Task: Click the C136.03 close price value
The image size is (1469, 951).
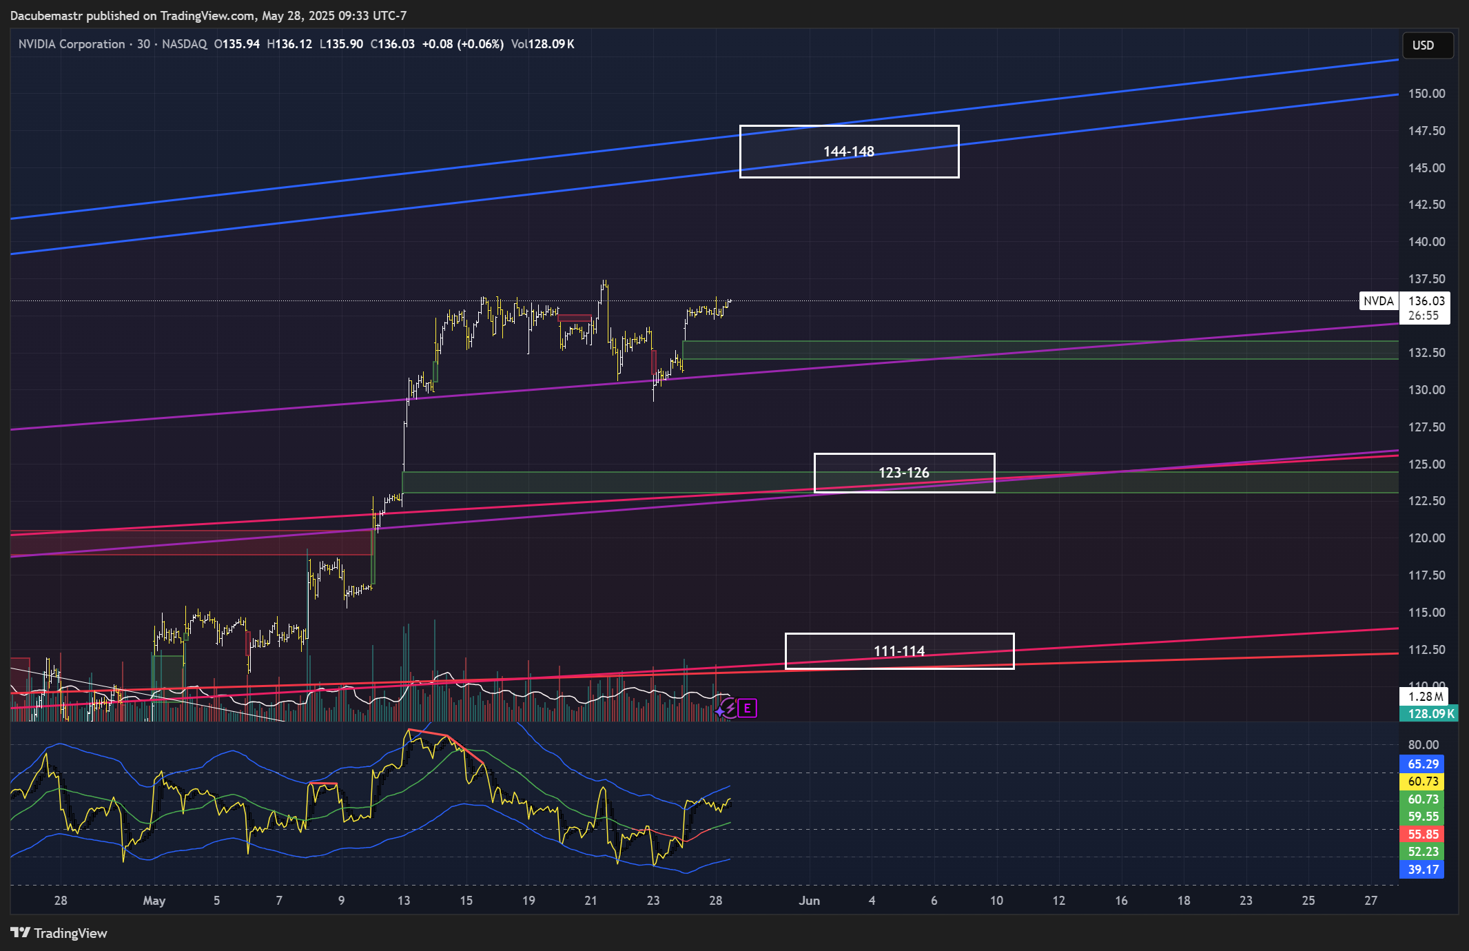Action: 393,44
